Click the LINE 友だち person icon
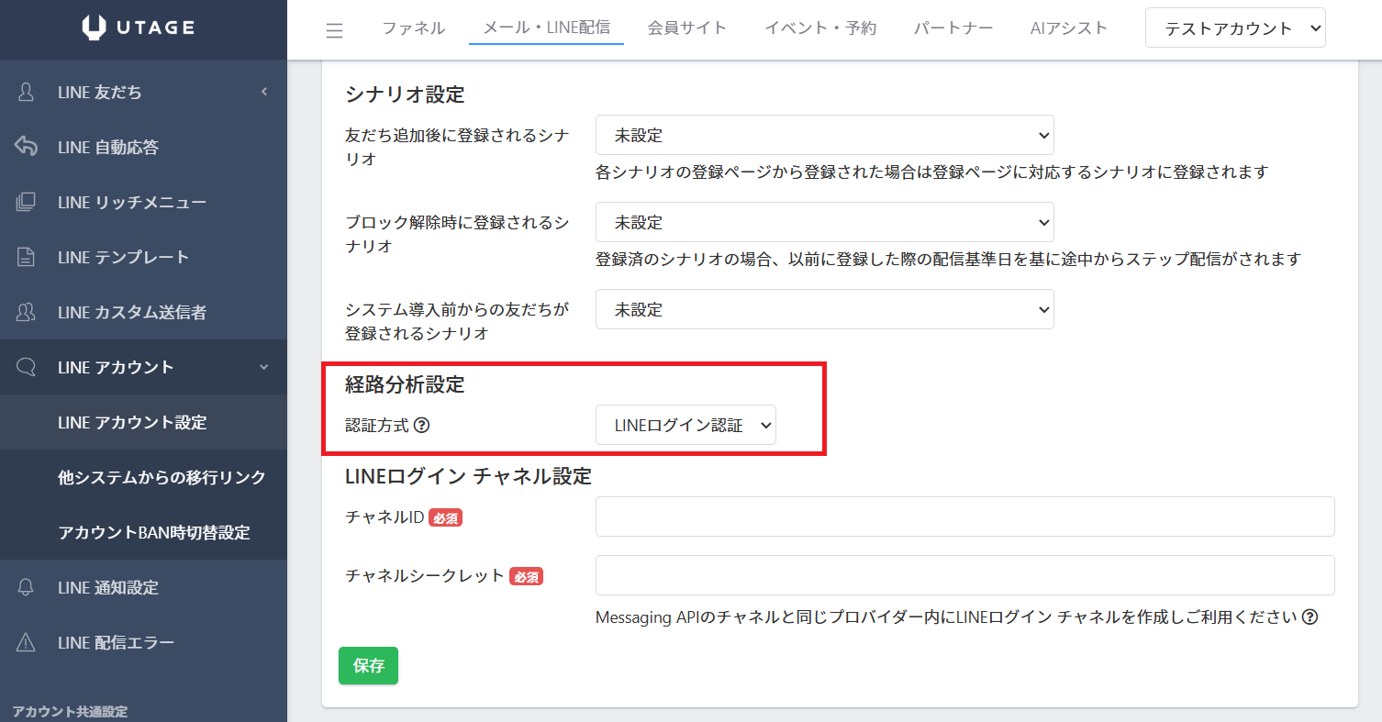The width and height of the screenshot is (1382, 722). (x=27, y=92)
